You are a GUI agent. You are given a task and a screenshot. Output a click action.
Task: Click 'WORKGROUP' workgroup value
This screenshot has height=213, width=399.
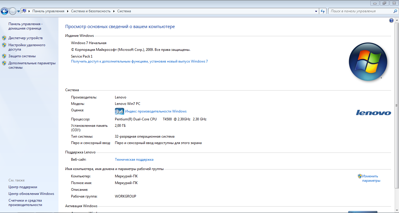[x=125, y=196]
